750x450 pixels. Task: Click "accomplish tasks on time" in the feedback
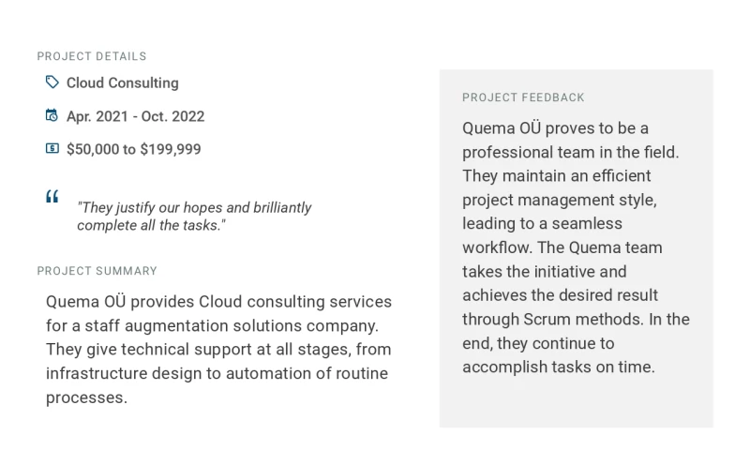tap(558, 367)
